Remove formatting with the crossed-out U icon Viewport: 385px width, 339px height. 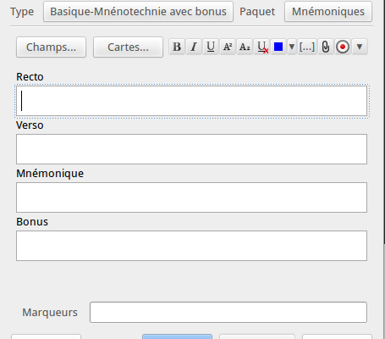click(261, 47)
